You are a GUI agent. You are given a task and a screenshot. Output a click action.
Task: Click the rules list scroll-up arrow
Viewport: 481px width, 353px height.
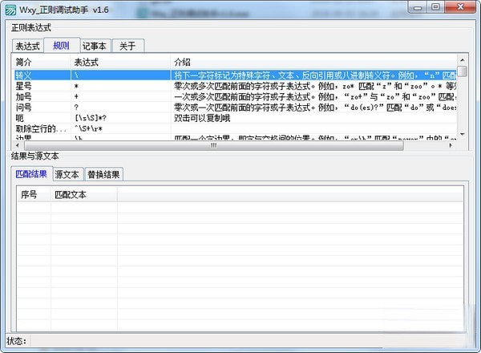[x=462, y=60]
